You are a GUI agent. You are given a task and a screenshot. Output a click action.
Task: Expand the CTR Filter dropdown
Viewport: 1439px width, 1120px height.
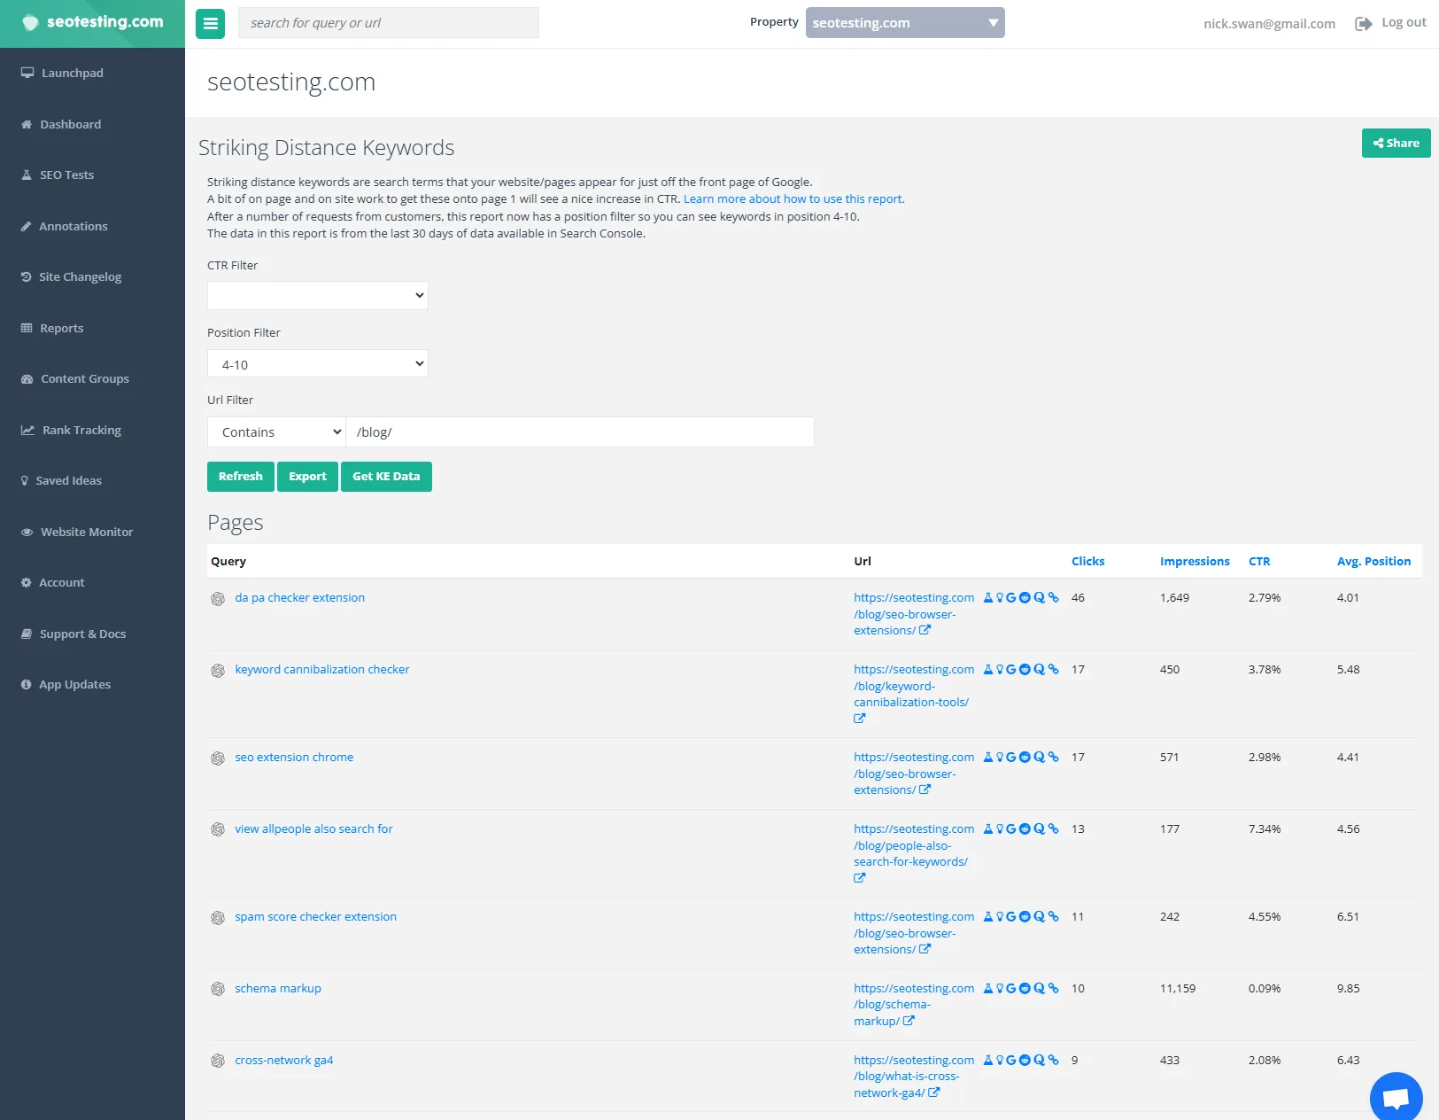tap(317, 296)
